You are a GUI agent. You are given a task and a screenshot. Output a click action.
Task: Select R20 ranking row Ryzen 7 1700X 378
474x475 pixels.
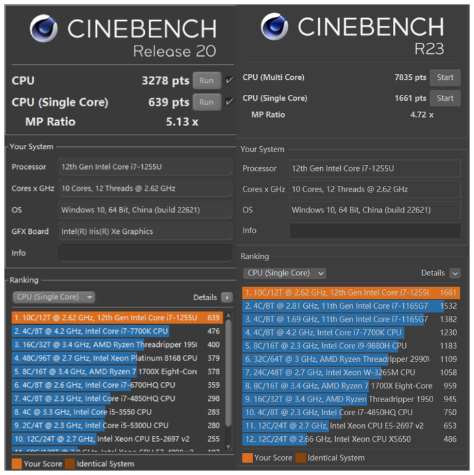point(118,372)
